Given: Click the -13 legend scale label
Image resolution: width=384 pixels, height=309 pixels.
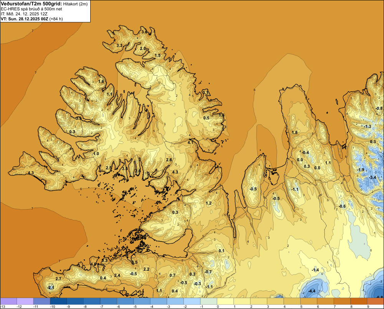Looking at the screenshot, I should pyautogui.click(x=3, y=307).
